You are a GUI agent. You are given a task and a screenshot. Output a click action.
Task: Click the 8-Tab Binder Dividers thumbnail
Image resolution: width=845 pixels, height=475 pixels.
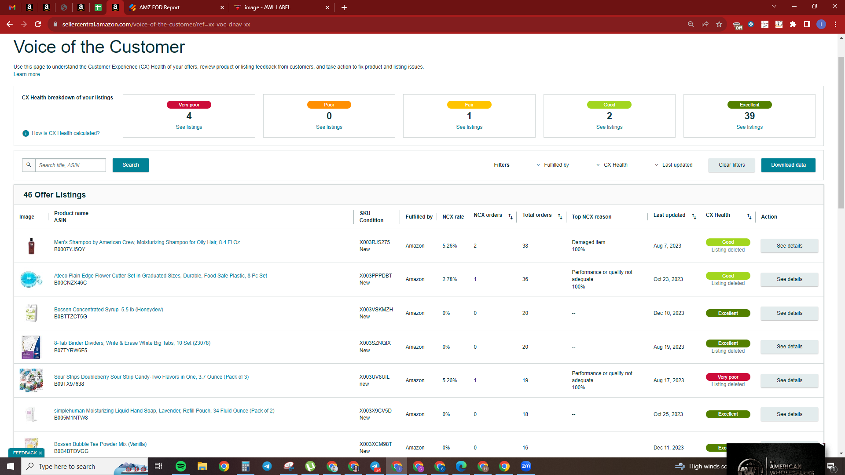31,347
